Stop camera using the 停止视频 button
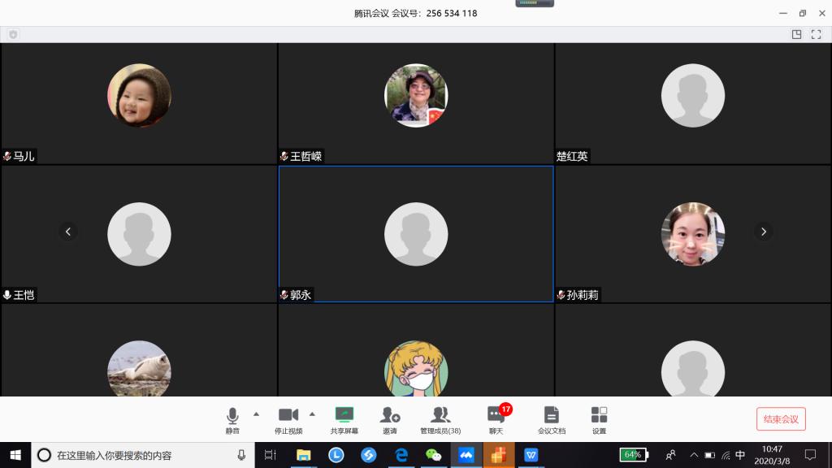Image resolution: width=832 pixels, height=468 pixels. 288,419
